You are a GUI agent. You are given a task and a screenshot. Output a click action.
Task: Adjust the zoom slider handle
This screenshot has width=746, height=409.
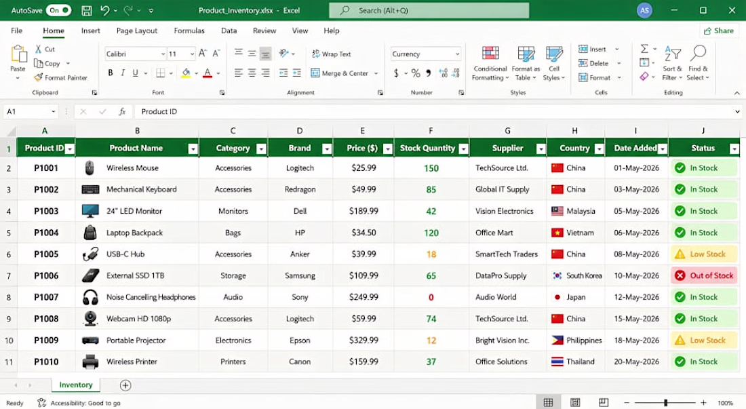point(665,403)
